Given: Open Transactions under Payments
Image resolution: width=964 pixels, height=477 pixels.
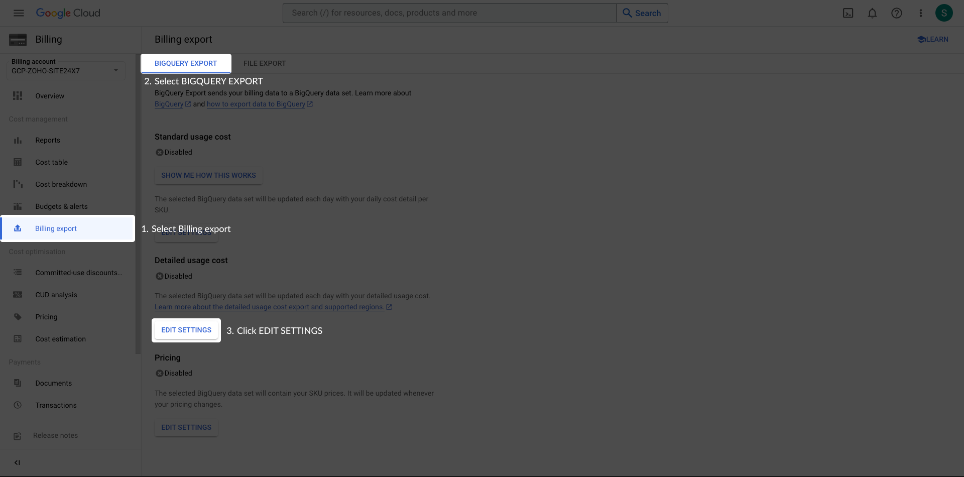Looking at the screenshot, I should click(x=56, y=405).
